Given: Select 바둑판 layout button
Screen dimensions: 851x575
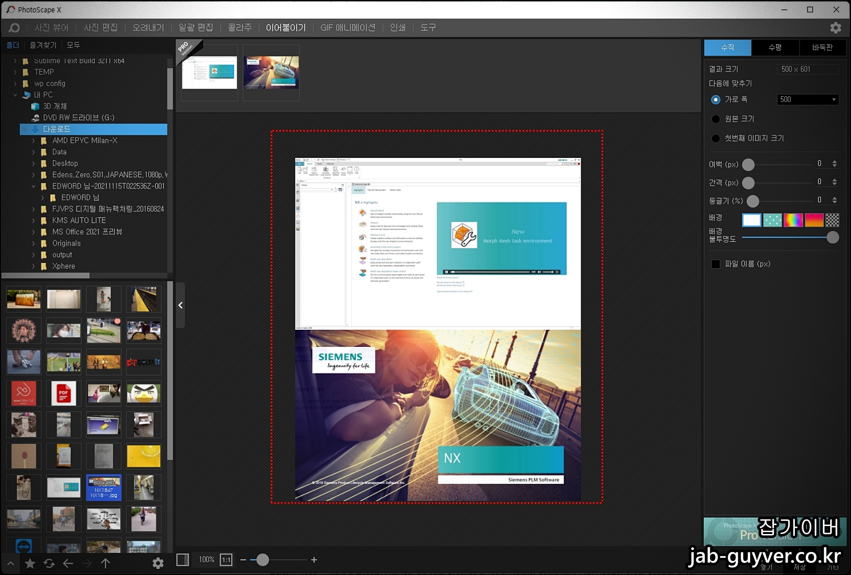Looking at the screenshot, I should [823, 48].
